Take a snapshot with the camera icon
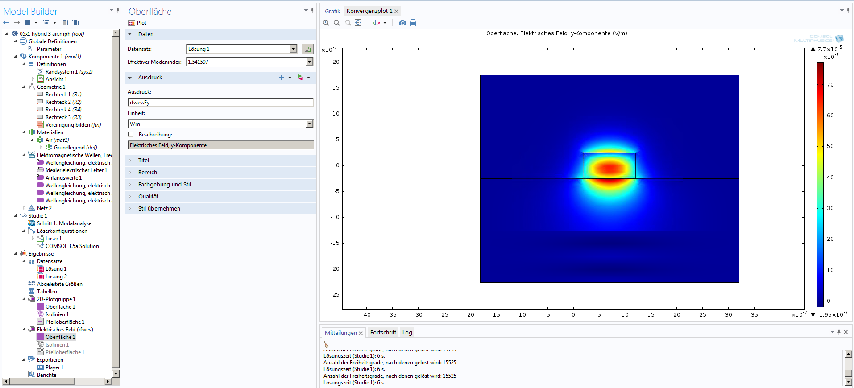 click(402, 23)
